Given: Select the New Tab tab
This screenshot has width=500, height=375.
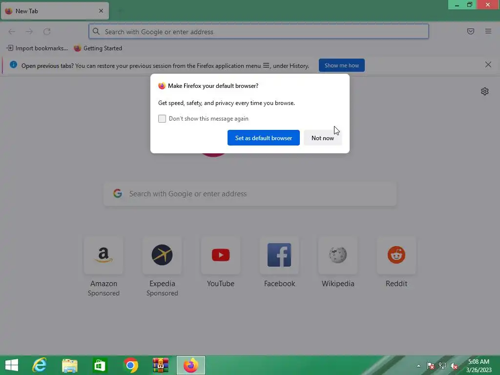Looking at the screenshot, I should pyautogui.click(x=55, y=11).
